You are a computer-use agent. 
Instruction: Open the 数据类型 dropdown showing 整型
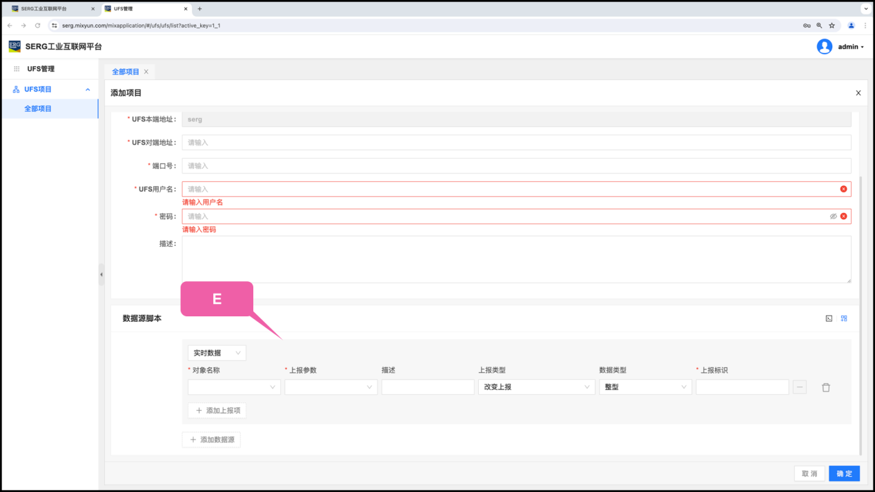(x=645, y=387)
